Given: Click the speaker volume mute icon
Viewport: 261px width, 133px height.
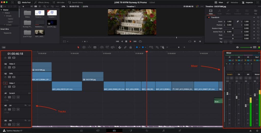Looking at the screenshot, I should point(237,47).
